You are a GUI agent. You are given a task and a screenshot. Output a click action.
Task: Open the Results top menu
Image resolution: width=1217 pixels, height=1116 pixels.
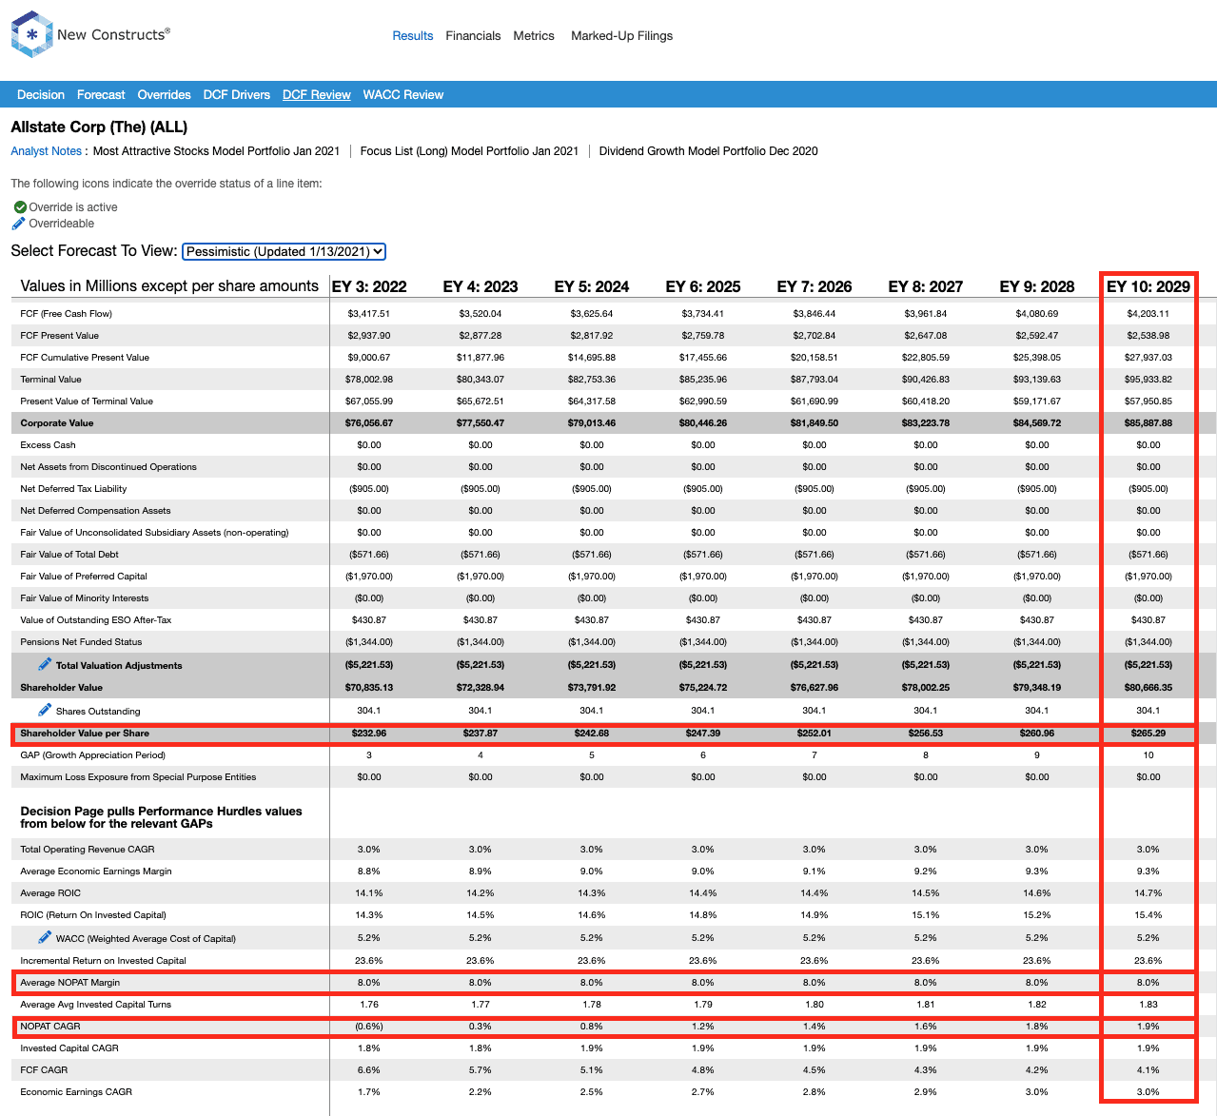point(413,36)
